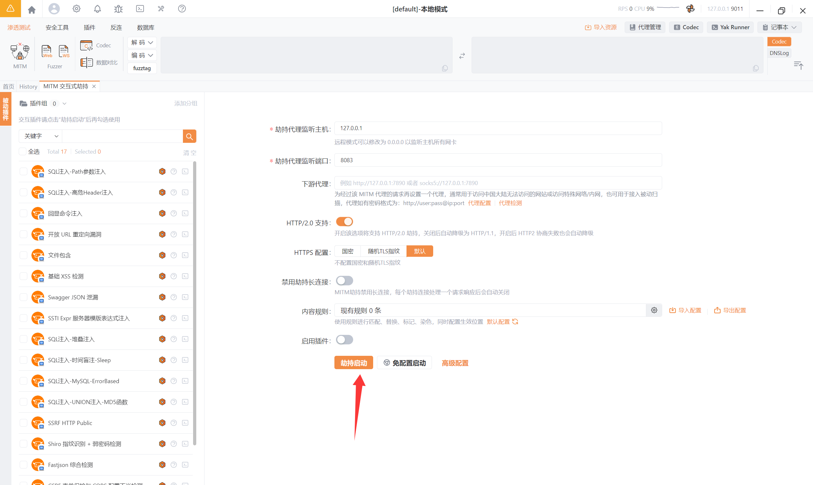The height and width of the screenshot is (485, 813).
Task: Switch to the 反连 menu
Action: [116, 27]
